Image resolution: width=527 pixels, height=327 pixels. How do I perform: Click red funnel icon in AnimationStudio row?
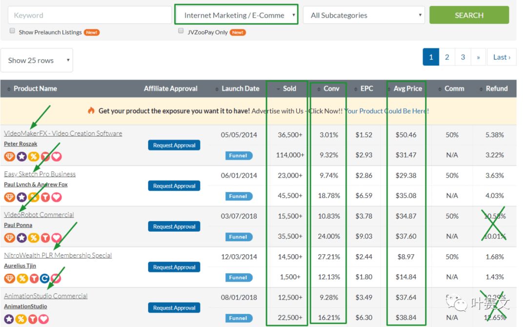pos(32,319)
